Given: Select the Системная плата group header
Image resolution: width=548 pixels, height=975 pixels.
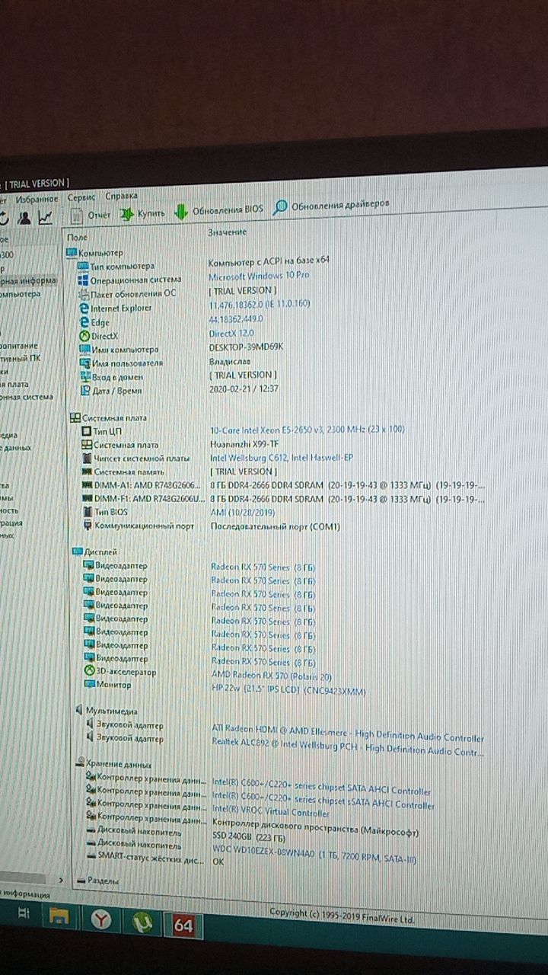Looking at the screenshot, I should tap(108, 418).
